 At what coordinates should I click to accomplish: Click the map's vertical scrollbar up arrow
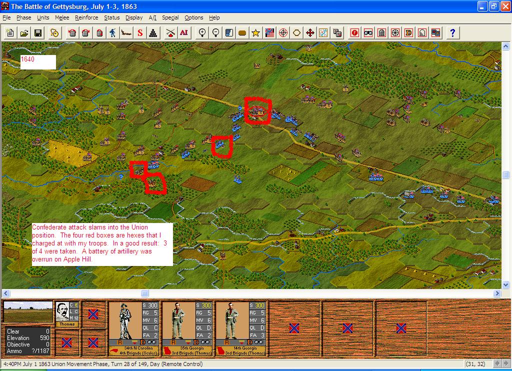tap(505, 46)
